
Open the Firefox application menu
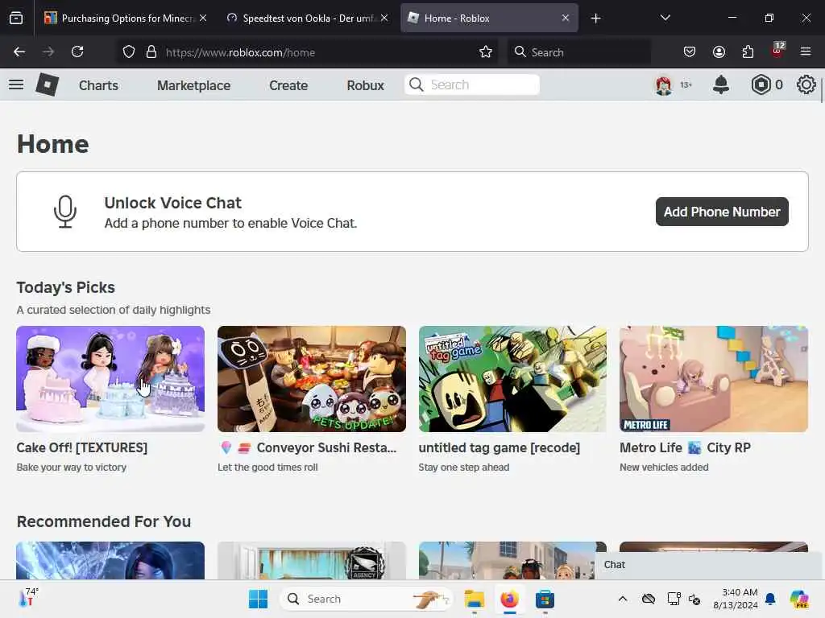pos(806,51)
